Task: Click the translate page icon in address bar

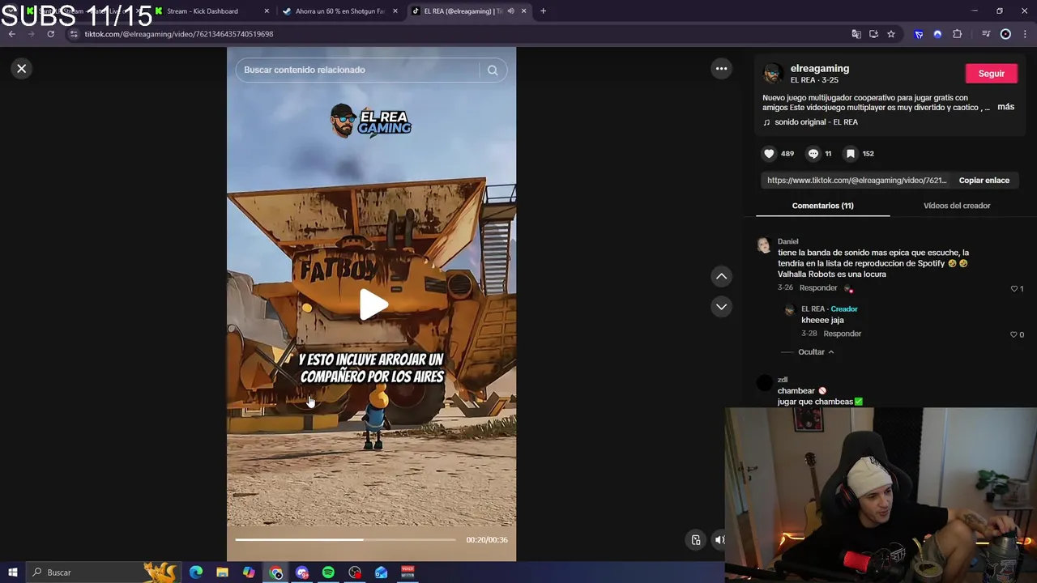Action: point(856,34)
